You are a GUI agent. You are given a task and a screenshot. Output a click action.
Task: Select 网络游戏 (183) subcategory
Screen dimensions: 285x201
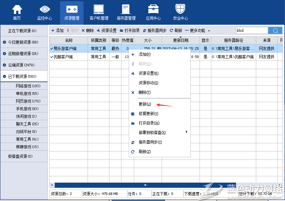(28, 86)
